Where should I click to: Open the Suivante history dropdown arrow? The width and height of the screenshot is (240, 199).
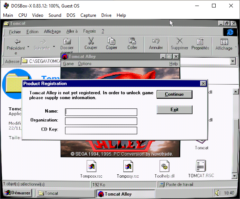click(54, 46)
